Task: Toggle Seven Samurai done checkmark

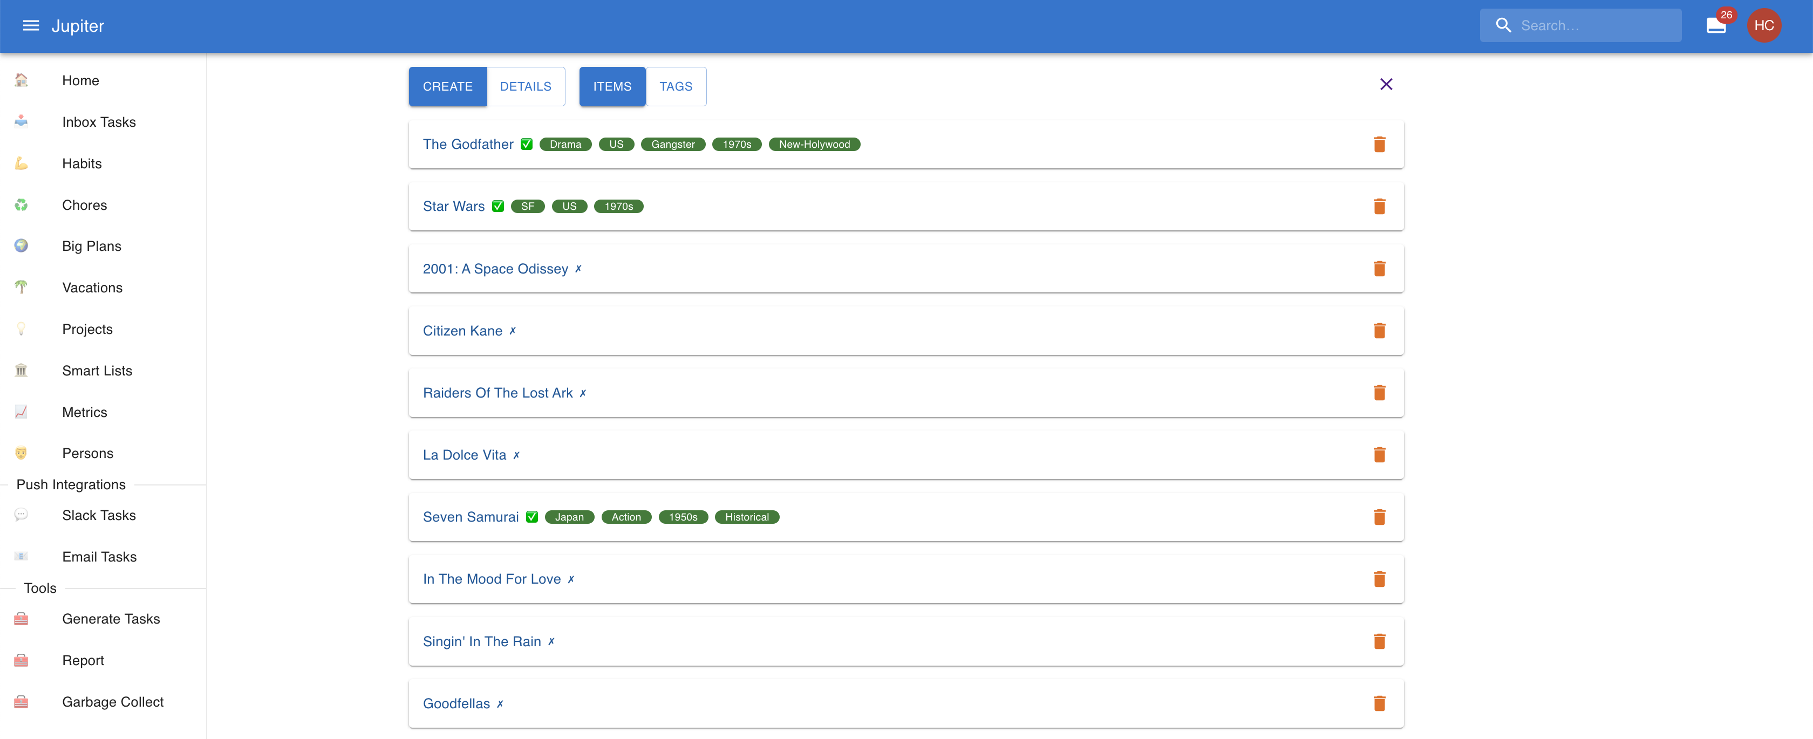Action: [531, 517]
